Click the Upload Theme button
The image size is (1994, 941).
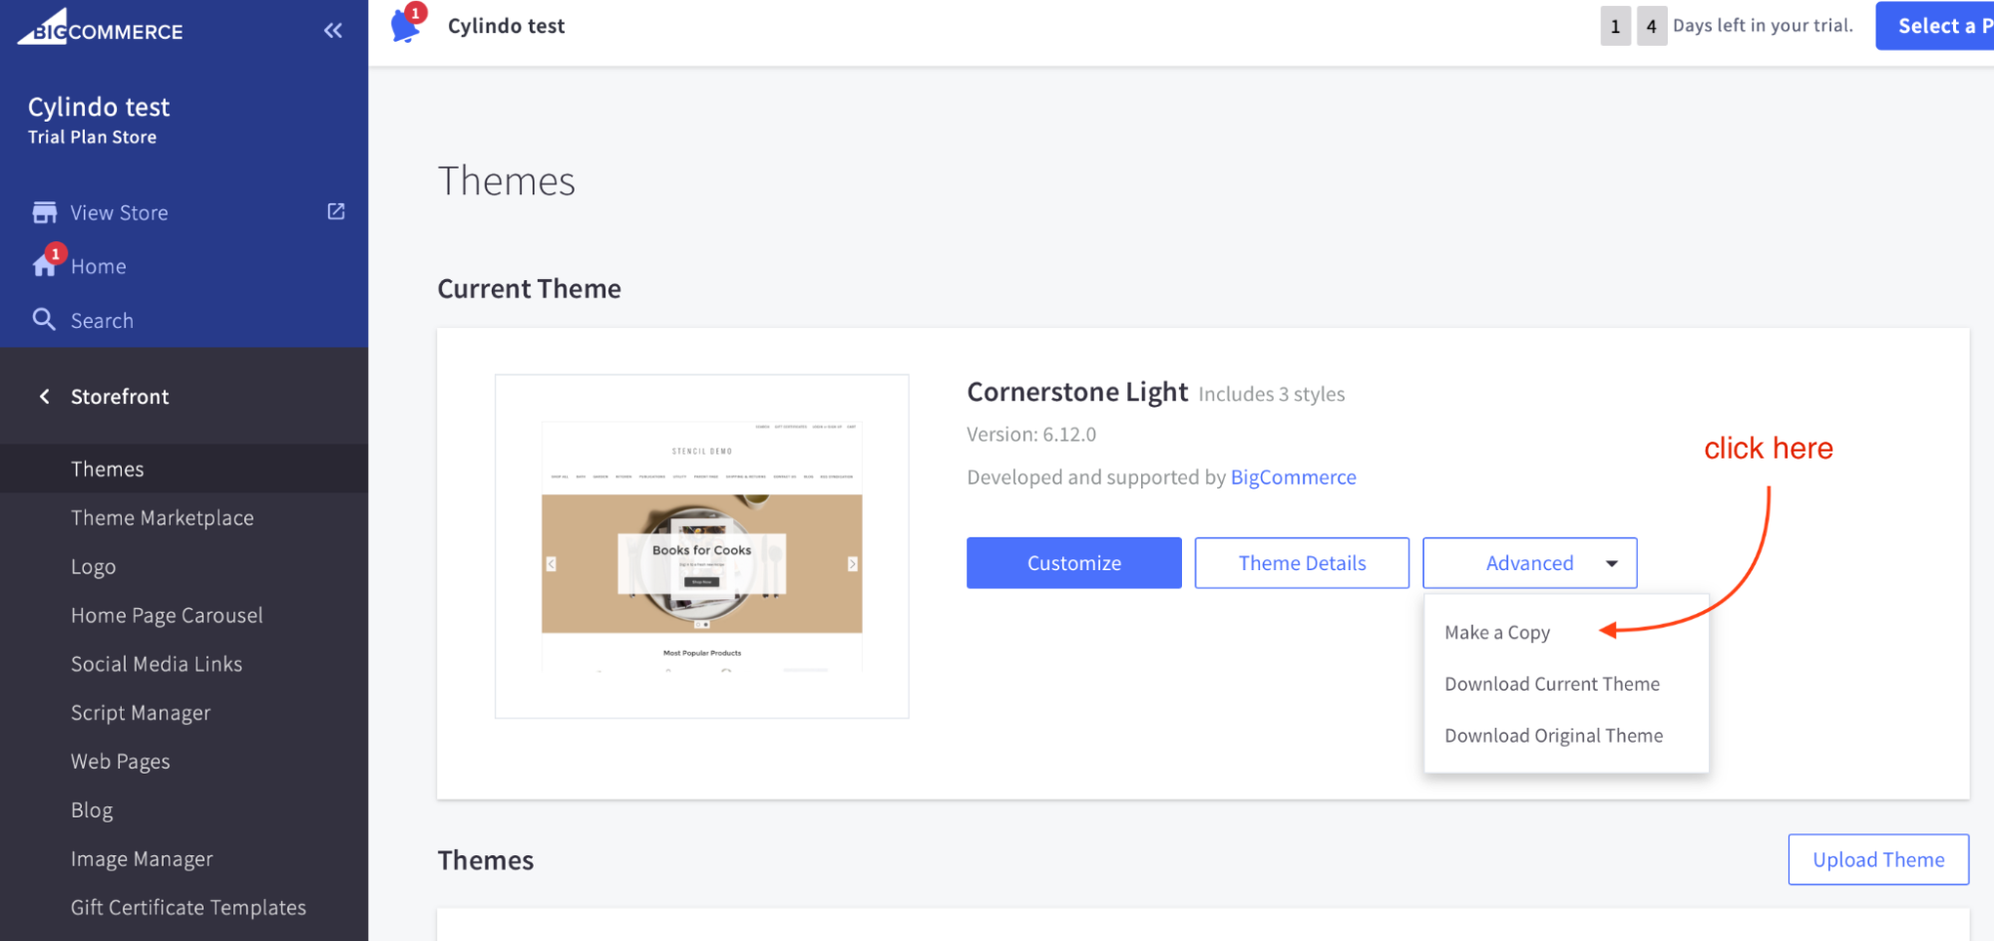click(x=1878, y=859)
